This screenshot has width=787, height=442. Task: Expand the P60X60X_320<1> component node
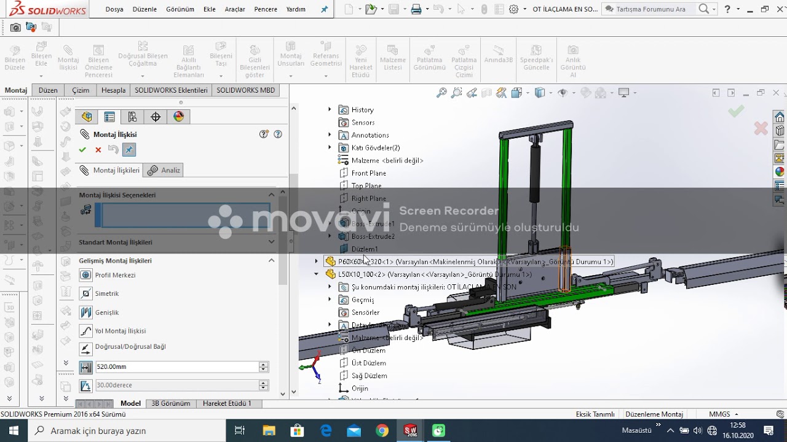pos(317,262)
